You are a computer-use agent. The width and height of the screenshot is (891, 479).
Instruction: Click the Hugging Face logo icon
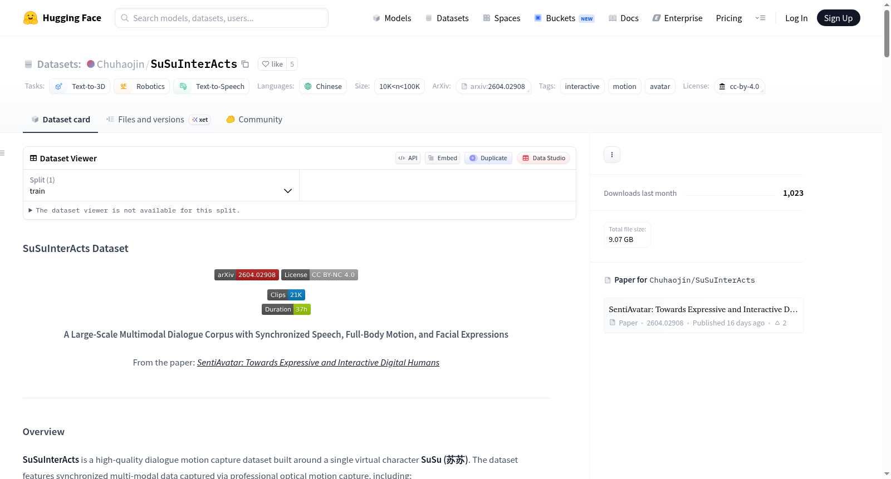click(31, 18)
